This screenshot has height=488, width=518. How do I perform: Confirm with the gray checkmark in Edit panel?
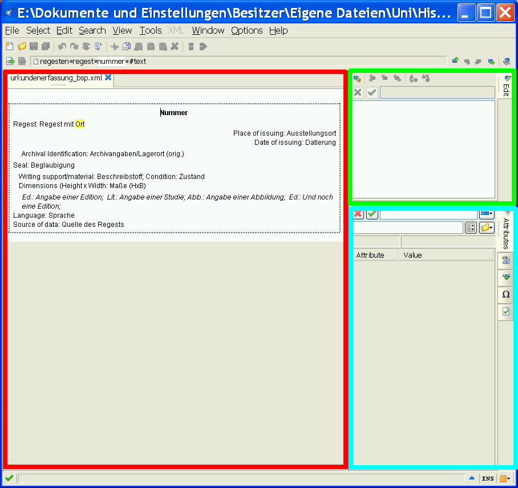pos(372,92)
